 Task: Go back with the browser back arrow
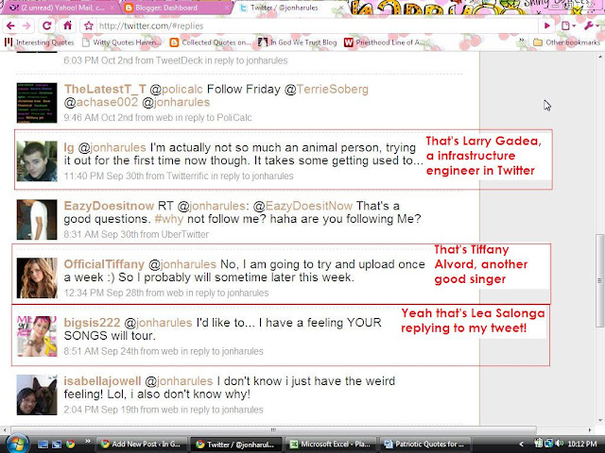click(10, 25)
